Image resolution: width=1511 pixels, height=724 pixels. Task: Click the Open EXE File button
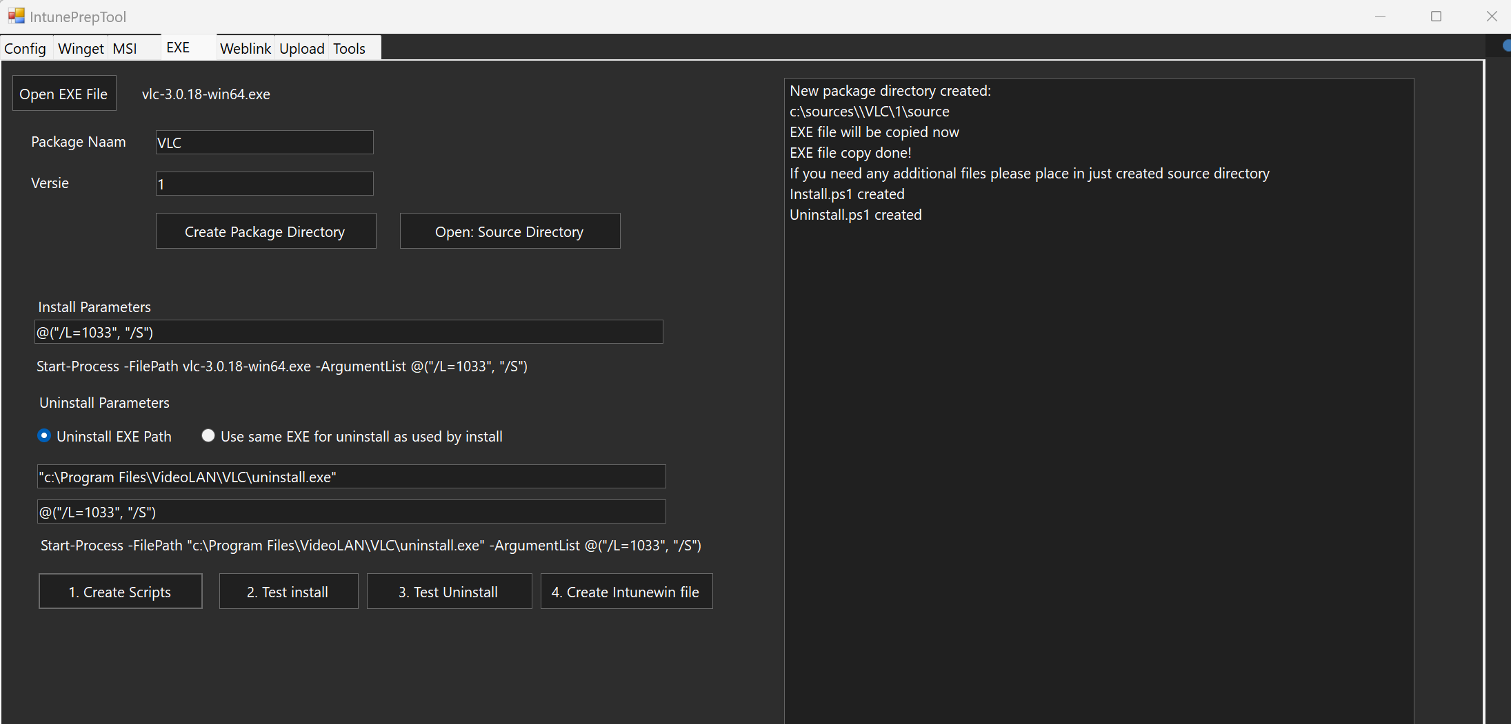click(64, 94)
